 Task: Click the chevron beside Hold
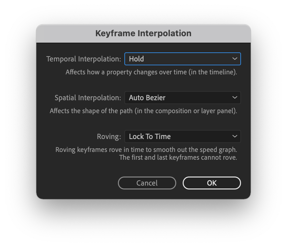pyautogui.click(x=235, y=59)
